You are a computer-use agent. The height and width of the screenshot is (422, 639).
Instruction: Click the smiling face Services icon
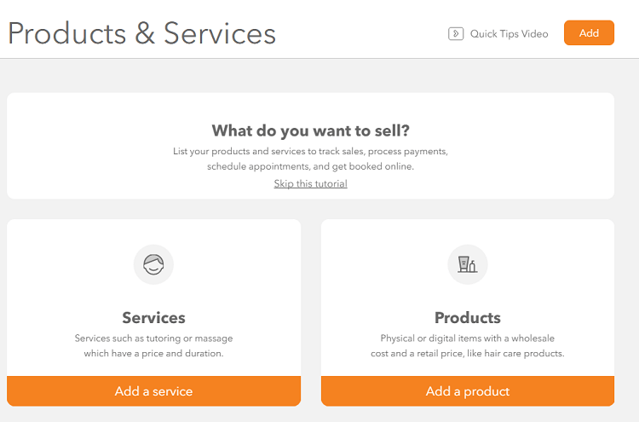tap(153, 264)
